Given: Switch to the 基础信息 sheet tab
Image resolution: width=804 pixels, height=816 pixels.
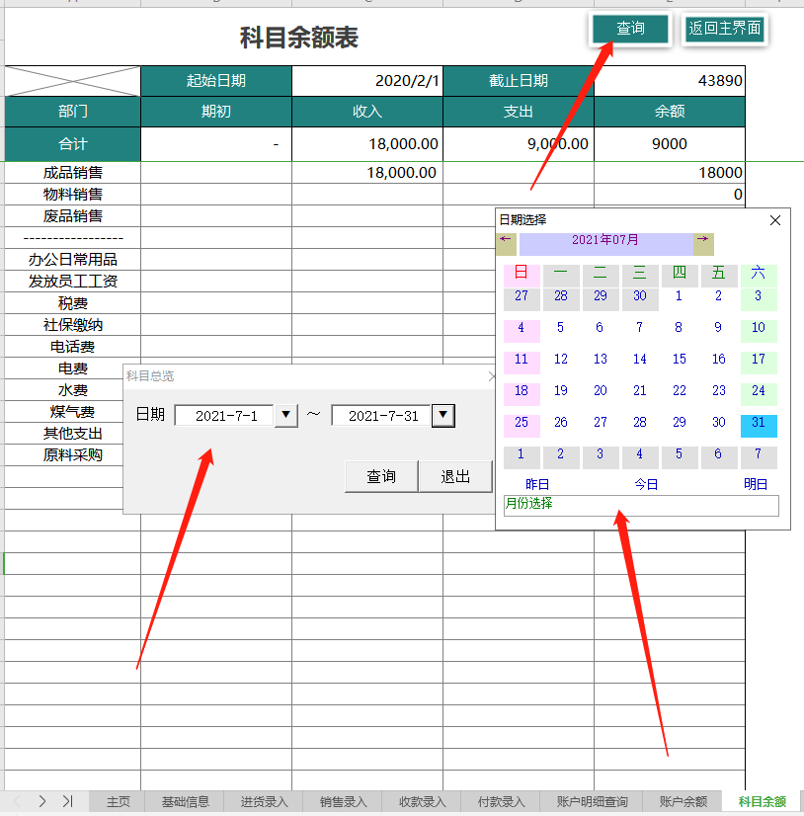Looking at the screenshot, I should 186,802.
